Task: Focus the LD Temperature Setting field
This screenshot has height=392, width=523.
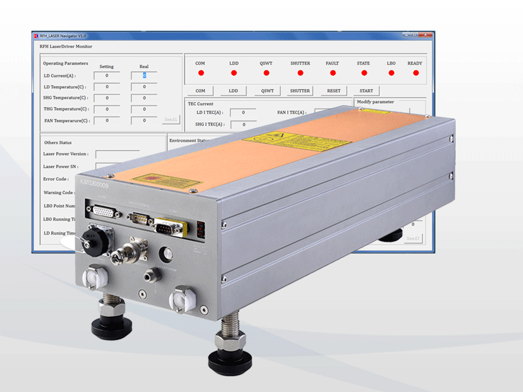Action: 107,87
